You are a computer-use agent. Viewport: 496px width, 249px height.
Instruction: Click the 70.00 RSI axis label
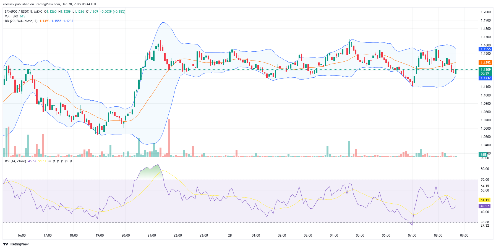(485, 180)
